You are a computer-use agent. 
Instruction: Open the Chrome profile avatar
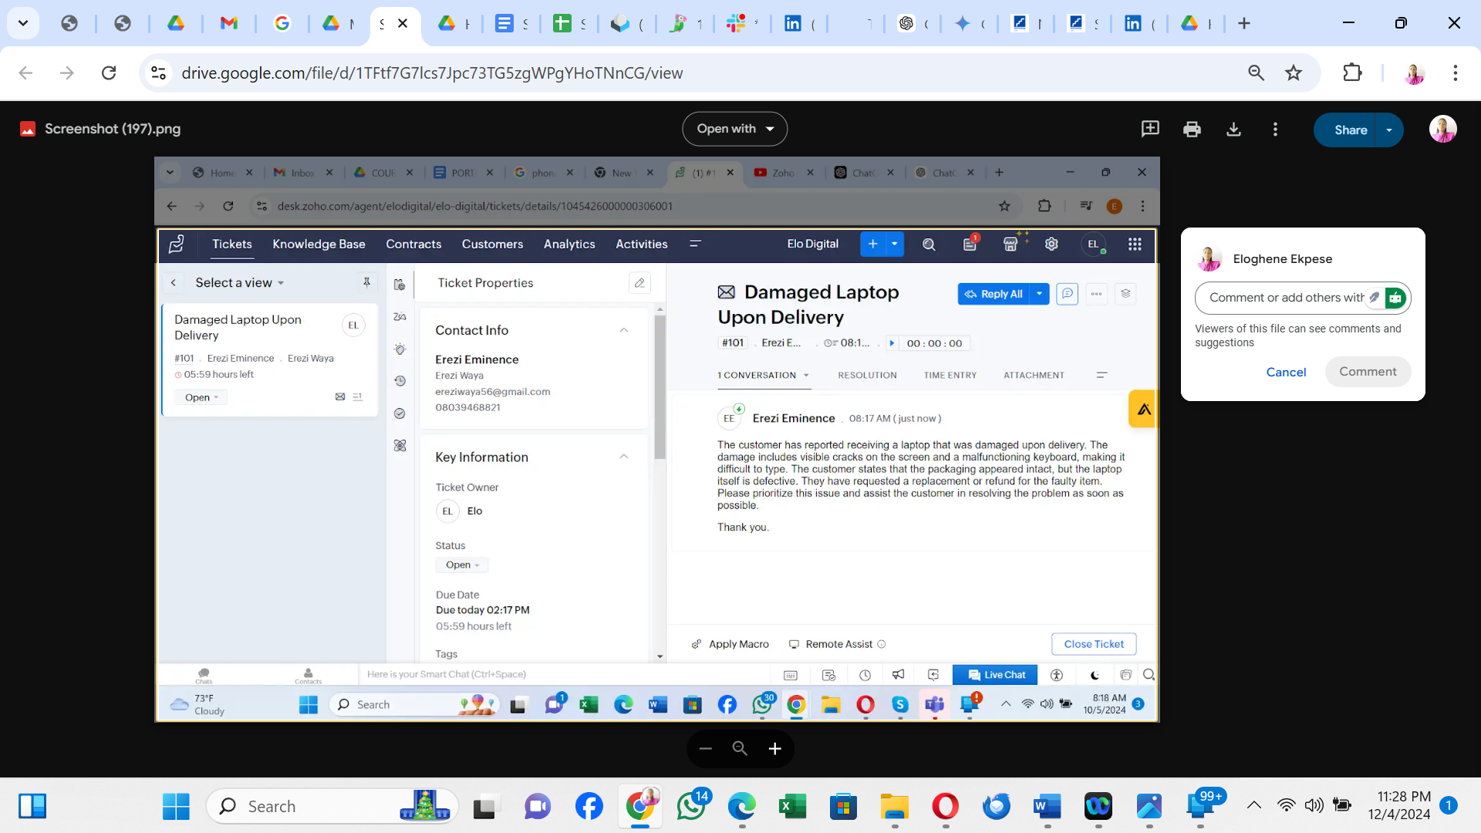coord(1414,73)
